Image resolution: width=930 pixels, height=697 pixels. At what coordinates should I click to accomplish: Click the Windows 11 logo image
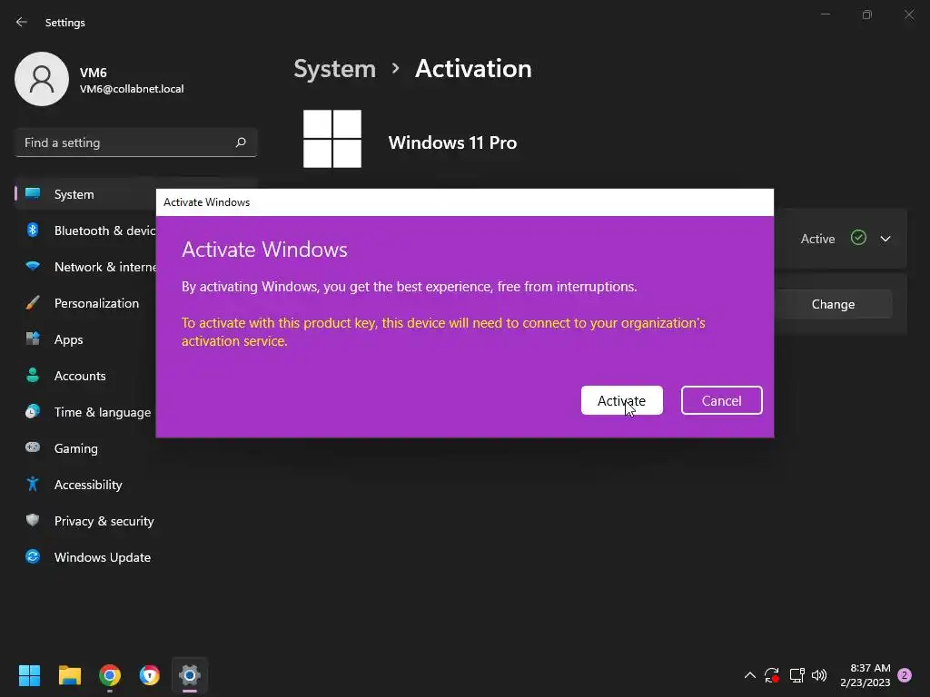click(332, 139)
